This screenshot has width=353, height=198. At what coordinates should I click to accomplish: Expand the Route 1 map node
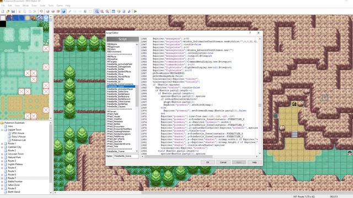click(x=2, y=144)
